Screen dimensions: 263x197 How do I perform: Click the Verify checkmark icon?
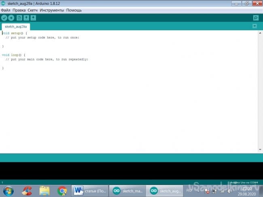point(4,18)
